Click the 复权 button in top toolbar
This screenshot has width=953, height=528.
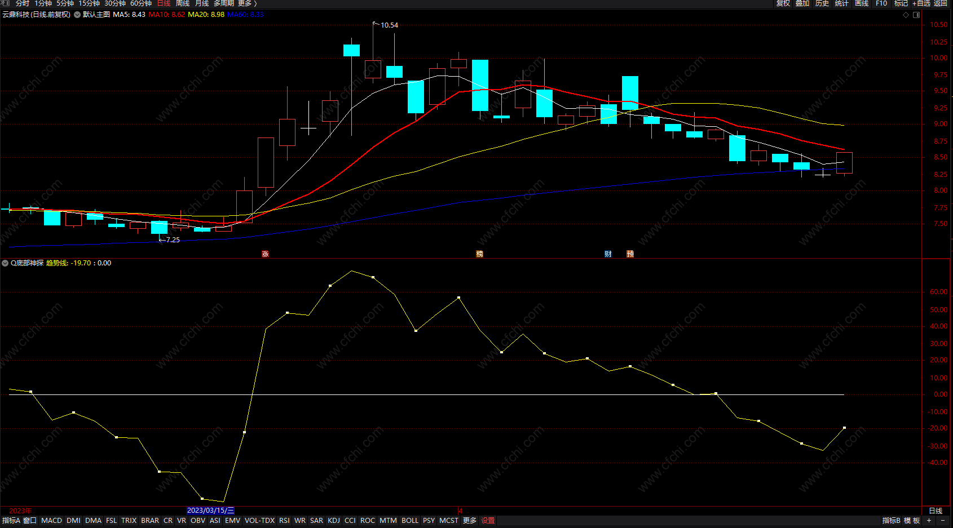pyautogui.click(x=783, y=3)
